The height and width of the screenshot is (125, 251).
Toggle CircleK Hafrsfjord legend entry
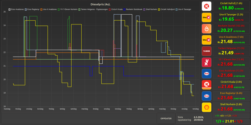click(x=167, y=9)
